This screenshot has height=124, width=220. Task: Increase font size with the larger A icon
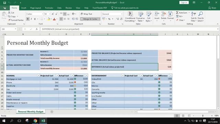click(53, 14)
